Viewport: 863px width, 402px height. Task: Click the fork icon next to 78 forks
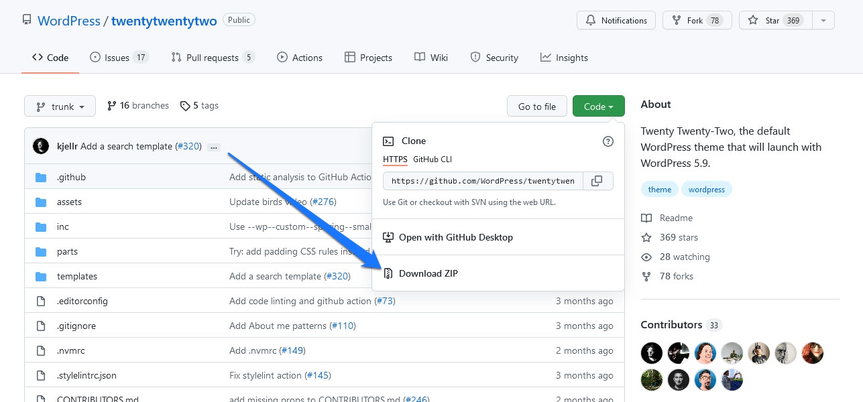(646, 277)
